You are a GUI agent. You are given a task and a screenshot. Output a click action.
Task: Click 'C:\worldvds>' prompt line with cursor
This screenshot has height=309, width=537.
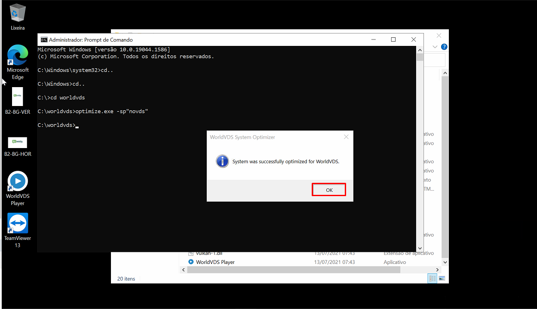click(x=58, y=125)
